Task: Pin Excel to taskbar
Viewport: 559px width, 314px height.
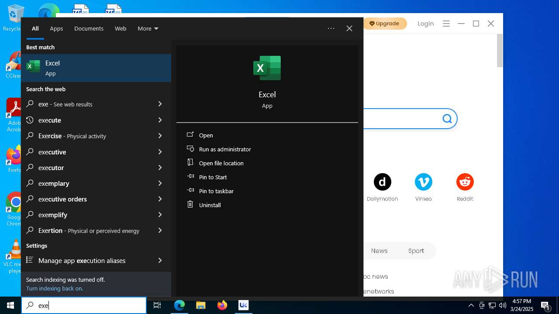Action: [x=216, y=191]
